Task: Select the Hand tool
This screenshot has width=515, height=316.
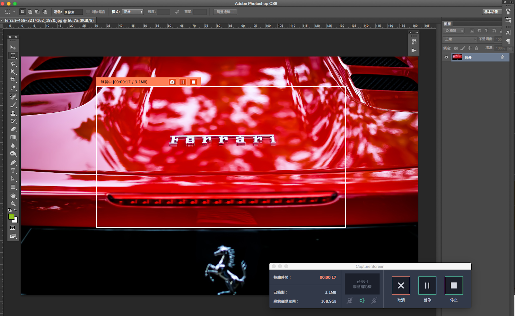Action: click(x=13, y=196)
